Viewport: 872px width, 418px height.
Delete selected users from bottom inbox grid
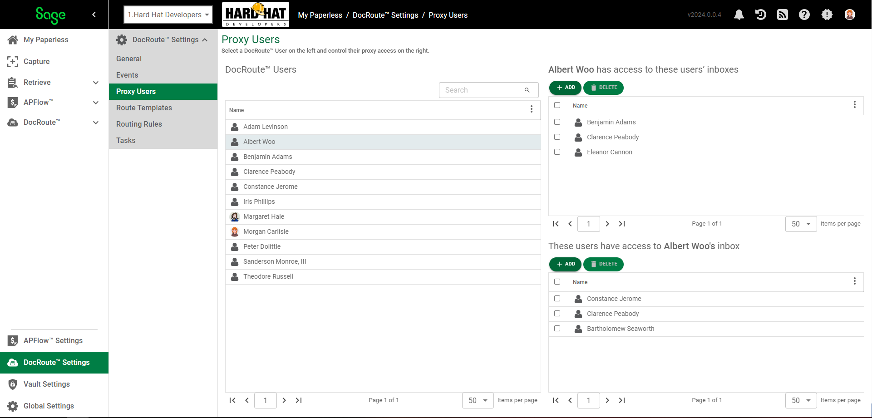pyautogui.click(x=603, y=264)
